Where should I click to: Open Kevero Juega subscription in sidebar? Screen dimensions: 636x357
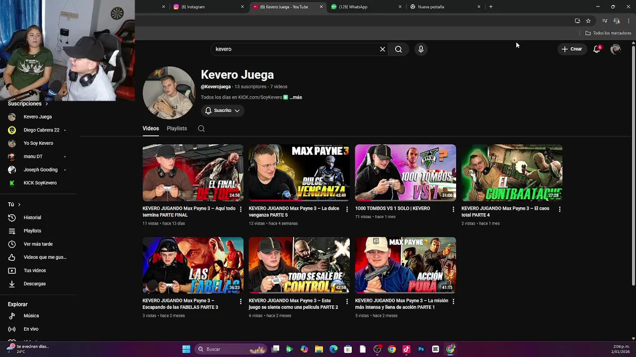point(38,117)
